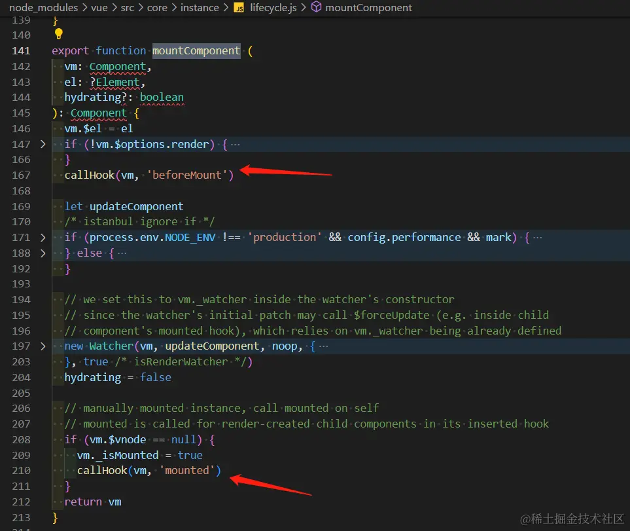This screenshot has width=630, height=531.
Task: Open vue breadcrumb segment
Action: pos(99,8)
